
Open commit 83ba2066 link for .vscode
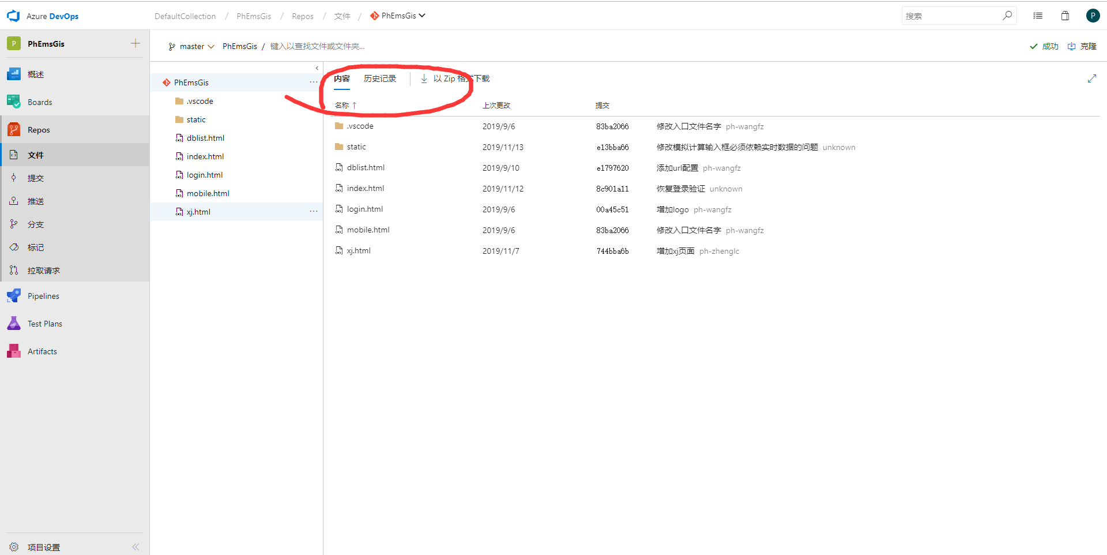pyautogui.click(x=612, y=126)
